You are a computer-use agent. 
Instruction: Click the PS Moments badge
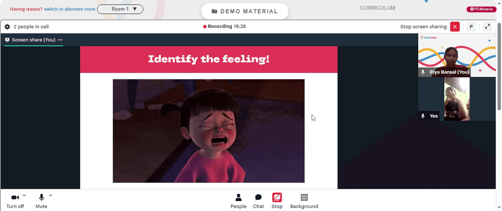pos(481,9)
